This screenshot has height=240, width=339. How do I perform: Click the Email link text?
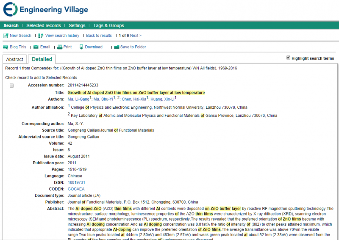point(45,47)
